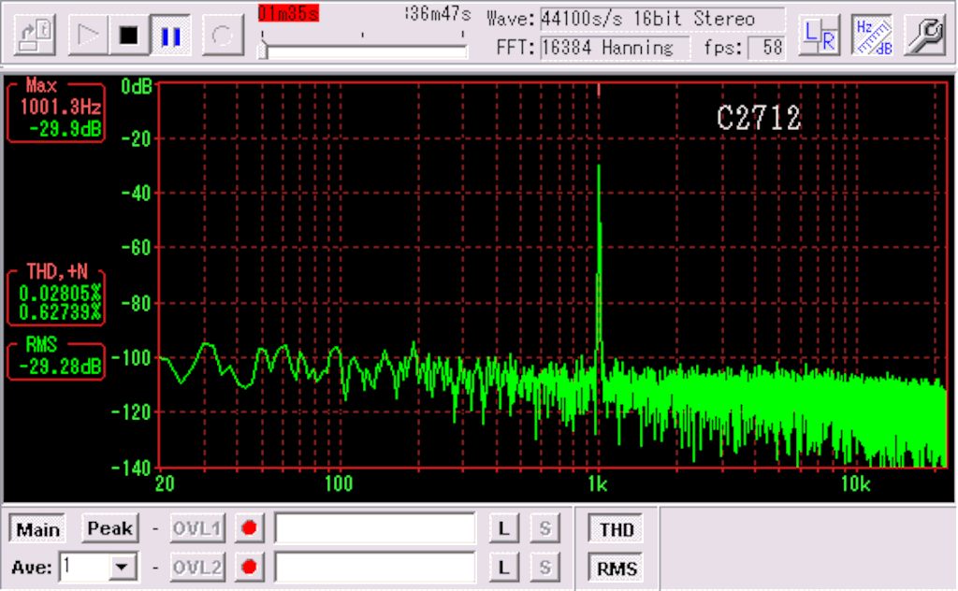Click the THD value 0.02805%
Viewport: 958px width, 591px height.
[60, 293]
